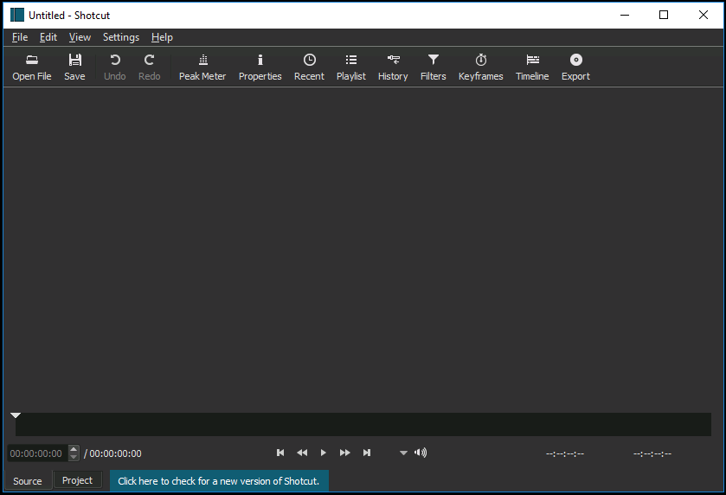726x495 pixels.
Task: Show the Playlist panel
Action: [351, 67]
